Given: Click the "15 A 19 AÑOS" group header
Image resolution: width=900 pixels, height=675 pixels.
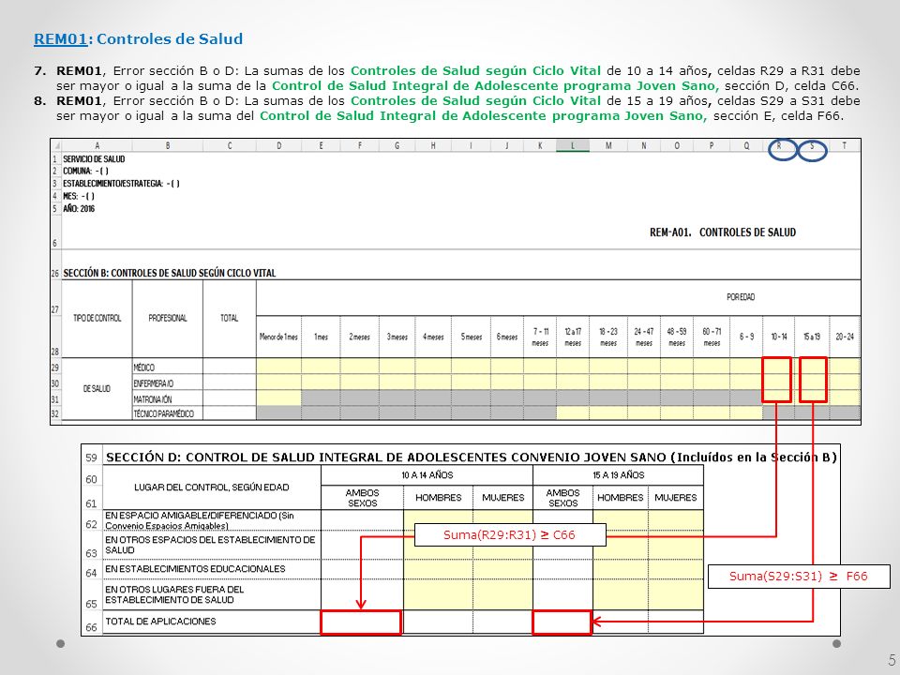Looking at the screenshot, I should [x=618, y=475].
